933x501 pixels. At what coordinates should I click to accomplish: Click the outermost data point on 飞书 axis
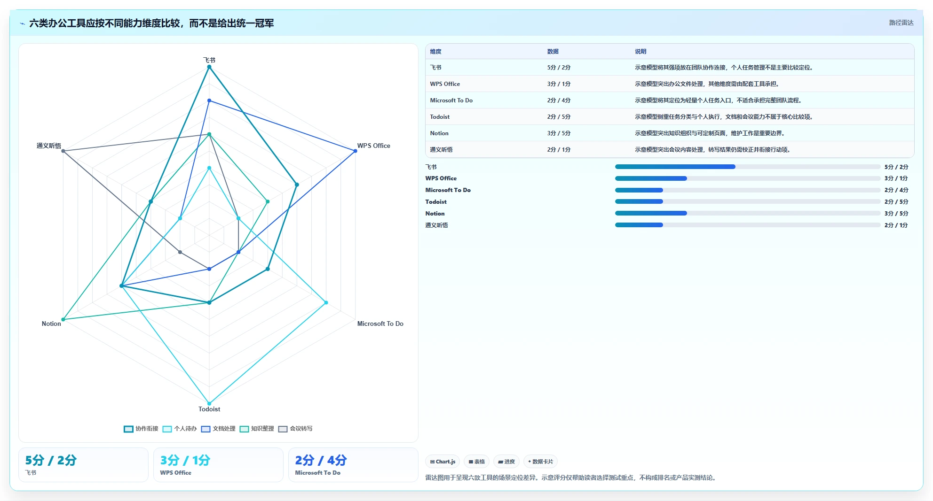coord(209,67)
